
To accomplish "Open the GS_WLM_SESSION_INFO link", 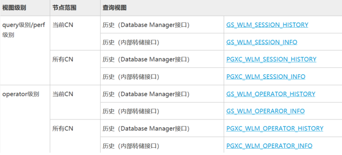I will coord(261,42).
